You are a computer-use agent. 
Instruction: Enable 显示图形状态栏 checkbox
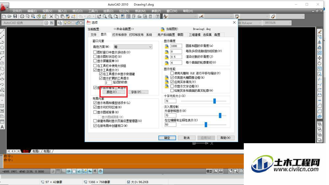coord(95,57)
